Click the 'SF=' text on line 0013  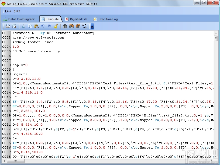pyautogui.click(x=16, y=88)
